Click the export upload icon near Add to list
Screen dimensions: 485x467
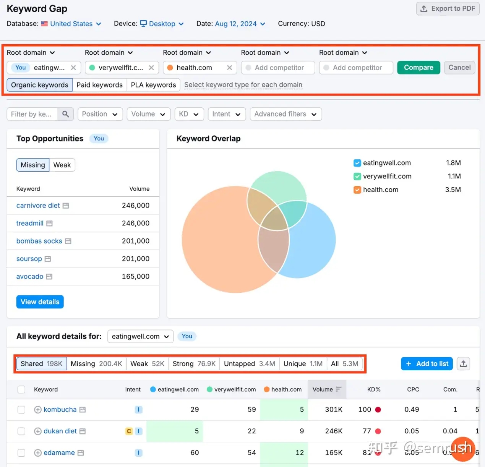[x=463, y=364]
